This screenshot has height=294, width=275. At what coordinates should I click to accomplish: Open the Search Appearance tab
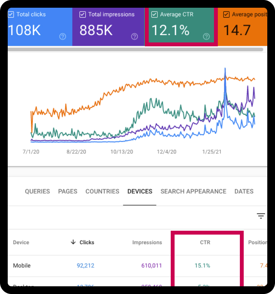click(x=194, y=191)
